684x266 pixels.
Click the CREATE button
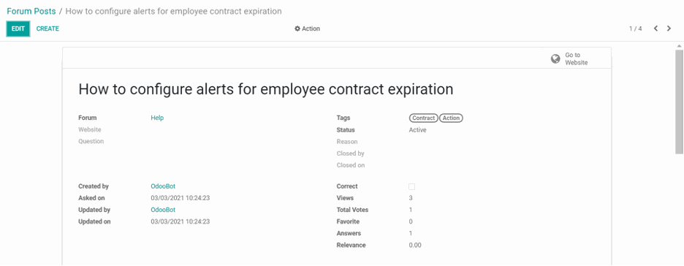(x=47, y=28)
